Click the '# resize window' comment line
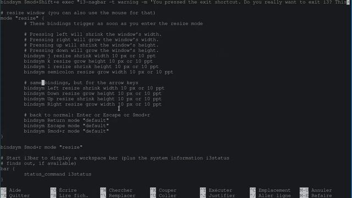The image size is (352, 198). tap(78, 13)
